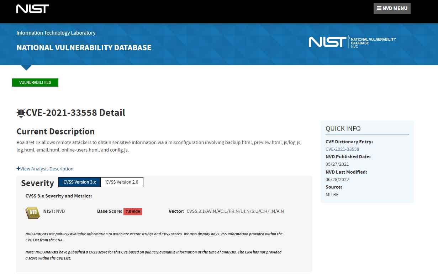Switch to the CVSS Version 3.x tab
This screenshot has width=438, height=277.
pyautogui.click(x=80, y=182)
